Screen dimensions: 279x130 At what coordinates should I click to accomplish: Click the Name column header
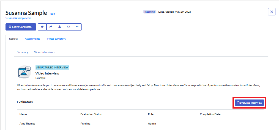pyautogui.click(x=23, y=114)
